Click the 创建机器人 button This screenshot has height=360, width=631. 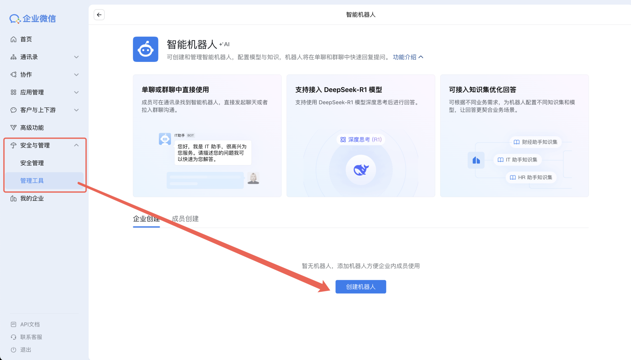[x=360, y=287]
